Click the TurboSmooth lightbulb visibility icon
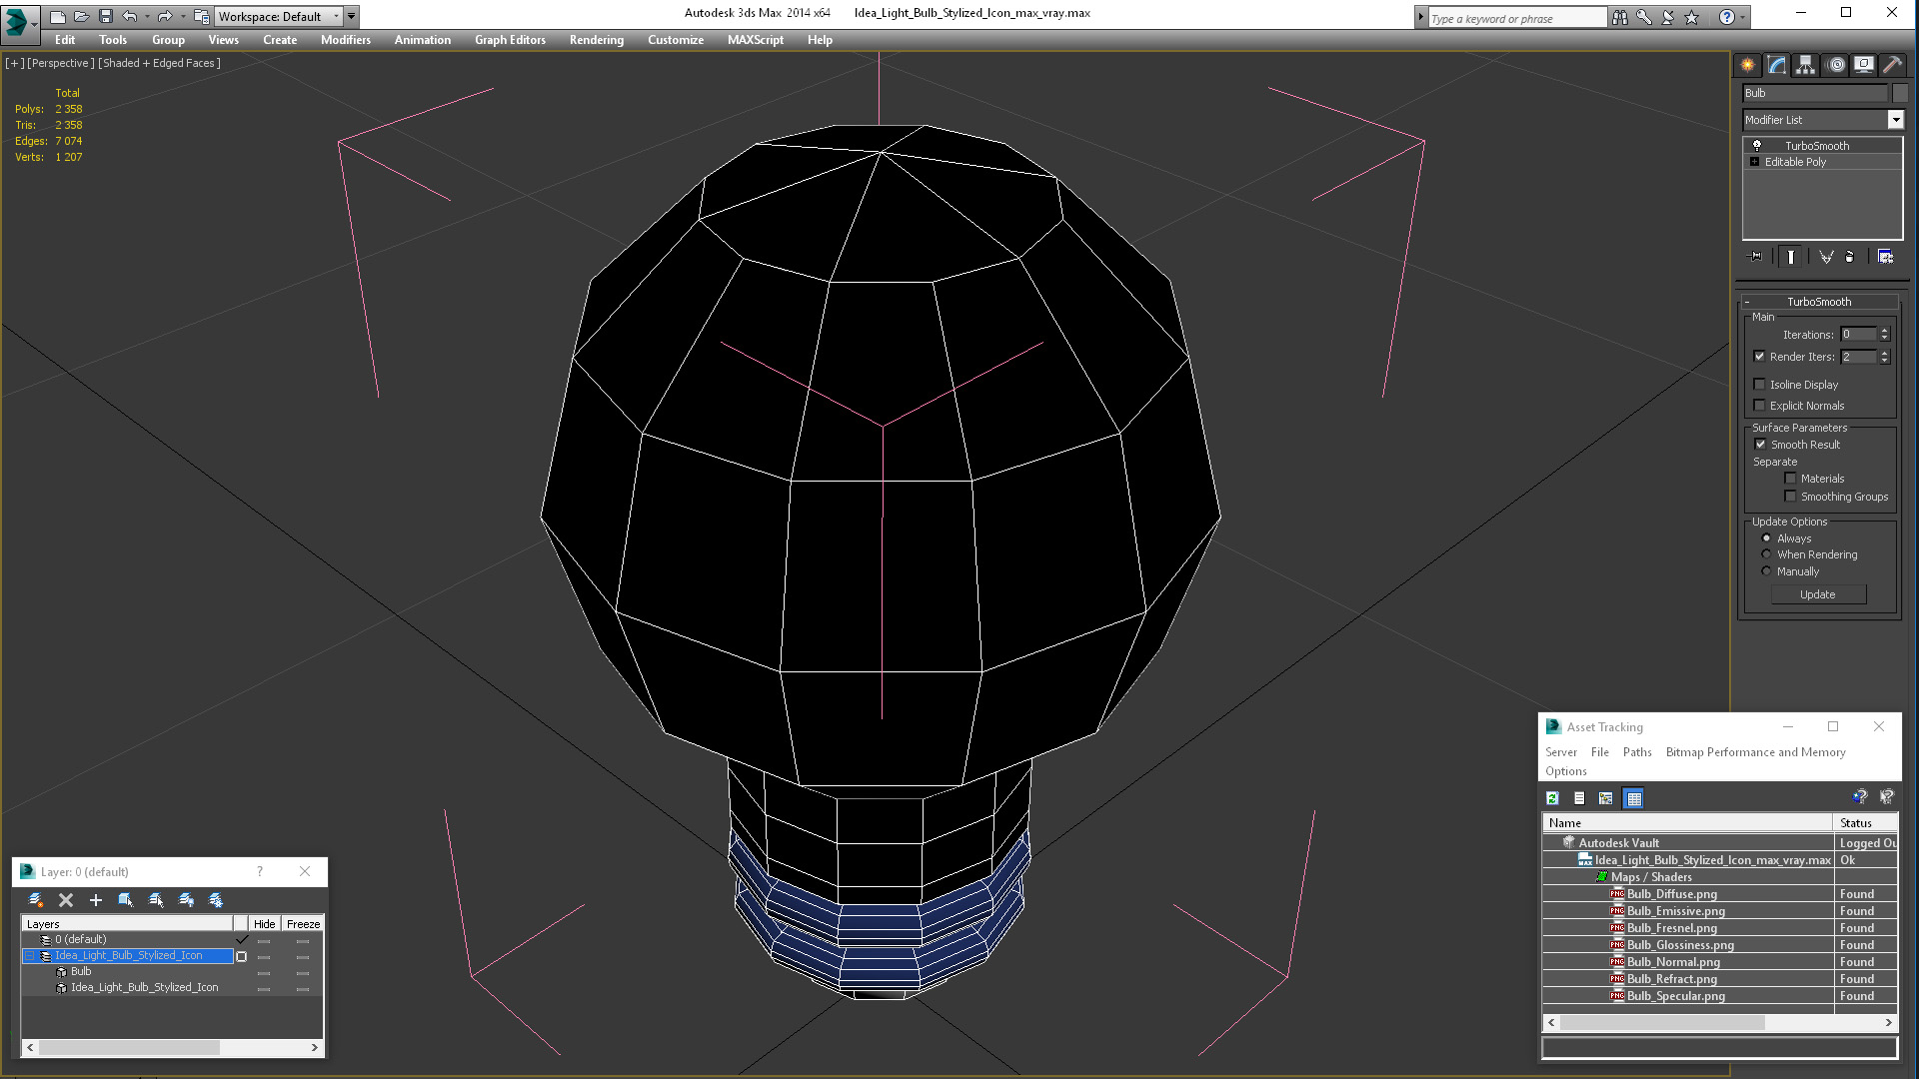Viewport: 1919px width, 1079px height. point(1757,146)
